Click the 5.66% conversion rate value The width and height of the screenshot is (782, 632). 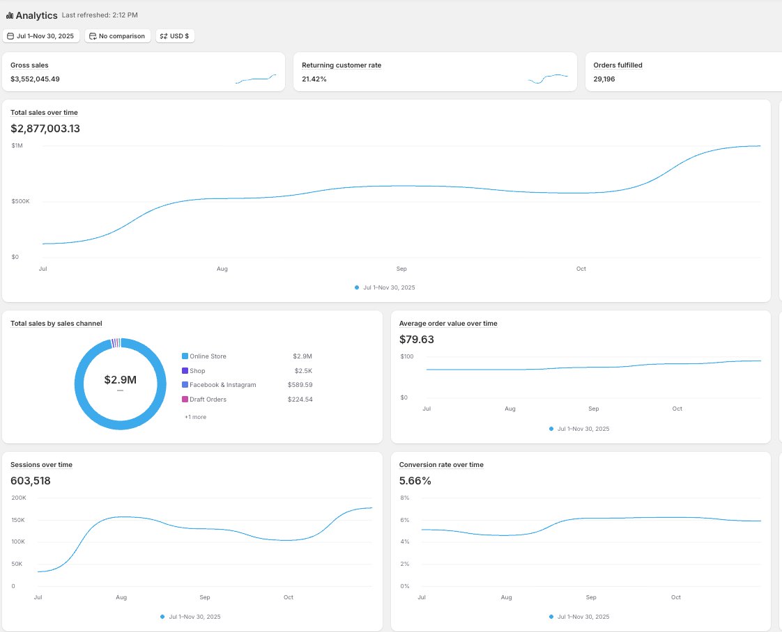(415, 481)
